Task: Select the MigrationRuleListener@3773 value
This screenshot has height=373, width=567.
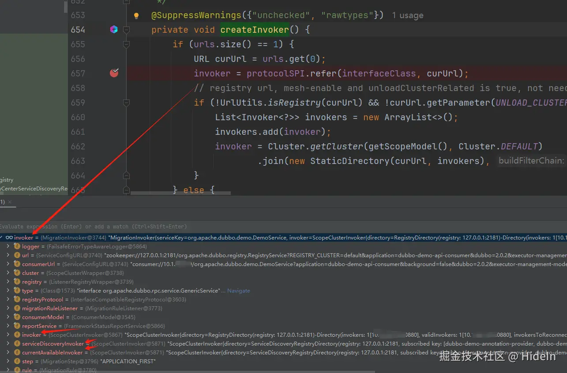Action: point(124,308)
